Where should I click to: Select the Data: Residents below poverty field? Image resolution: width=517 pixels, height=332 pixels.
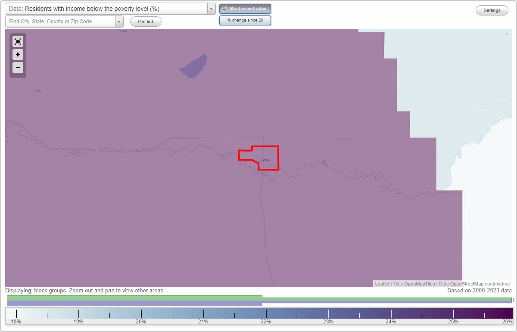106,9
